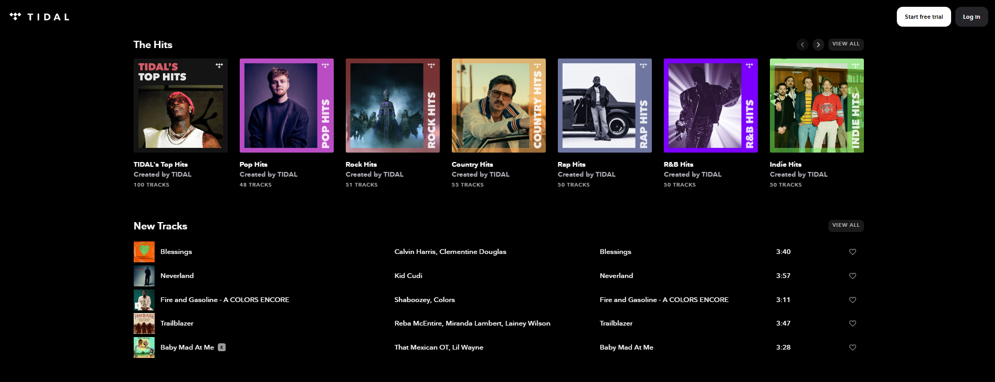This screenshot has width=995, height=382.
Task: Open the TIDAL's Top Hits title link
Action: click(160, 165)
